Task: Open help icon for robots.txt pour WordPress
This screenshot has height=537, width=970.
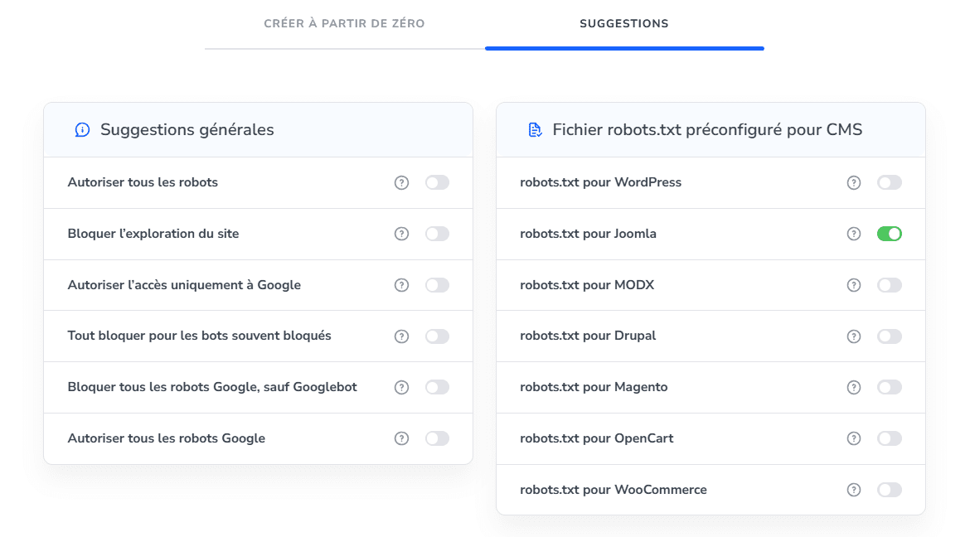Action: [853, 182]
